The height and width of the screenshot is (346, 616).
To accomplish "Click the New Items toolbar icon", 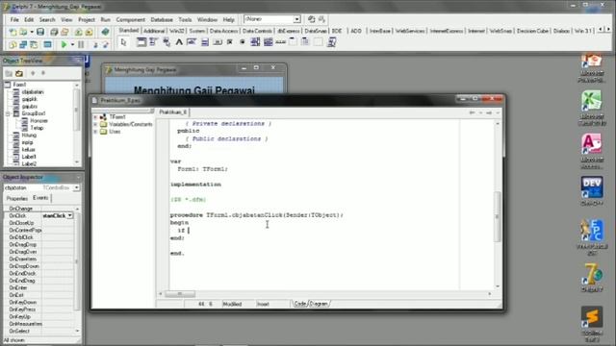I will [13, 32].
